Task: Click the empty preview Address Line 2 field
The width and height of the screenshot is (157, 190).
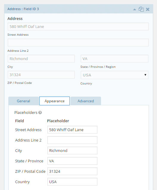Action: tap(78, 43)
